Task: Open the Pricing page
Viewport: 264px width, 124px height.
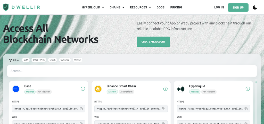Action: point(176,7)
